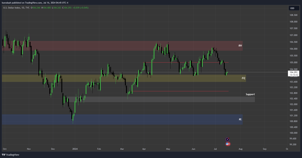Click the 99.200 price axis label
This screenshot has height=158, width=302.
point(293,144)
